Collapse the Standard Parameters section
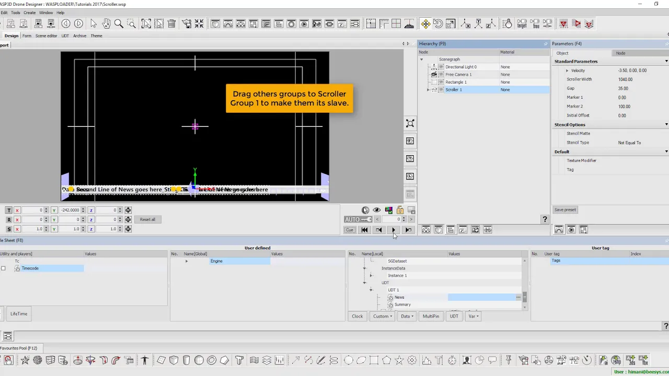Viewport: 669px width, 376px height. pyautogui.click(x=666, y=62)
